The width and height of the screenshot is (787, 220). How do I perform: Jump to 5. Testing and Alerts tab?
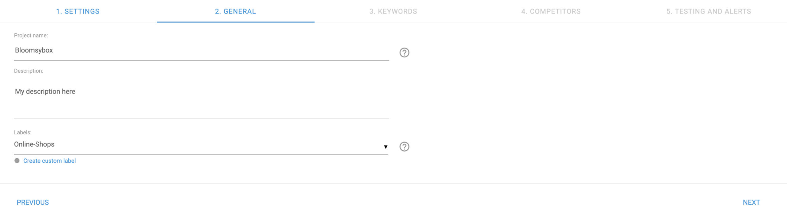tap(709, 11)
